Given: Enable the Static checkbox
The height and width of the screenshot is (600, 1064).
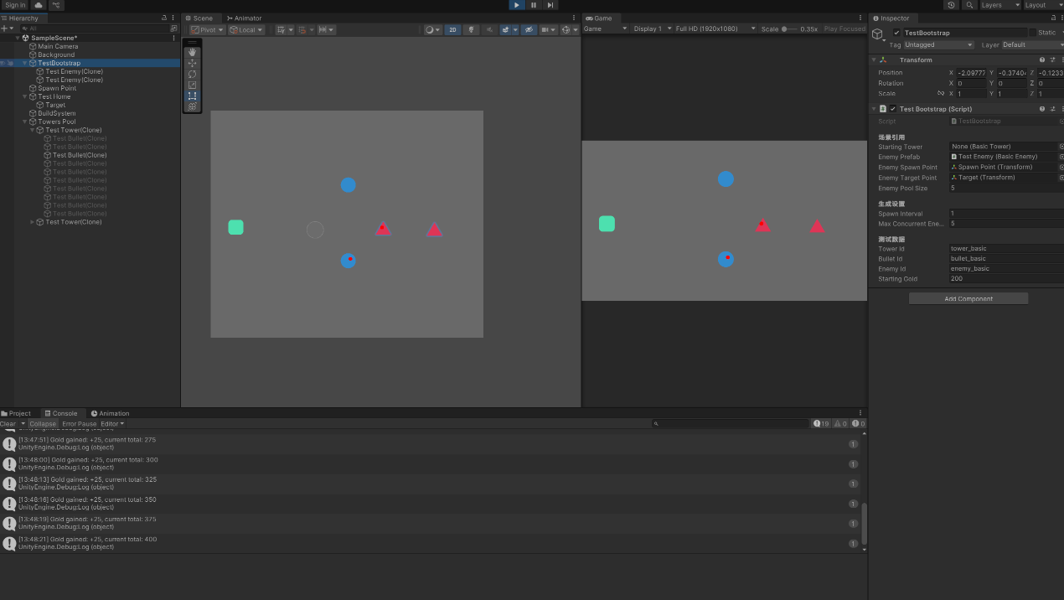Looking at the screenshot, I should [x=1033, y=33].
